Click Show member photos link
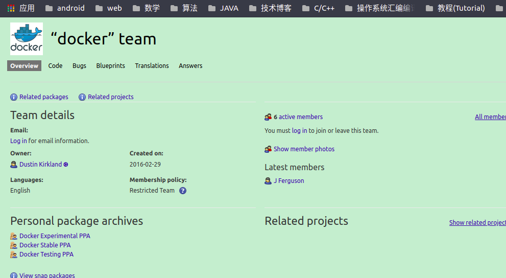506x278 pixels. tap(304, 149)
